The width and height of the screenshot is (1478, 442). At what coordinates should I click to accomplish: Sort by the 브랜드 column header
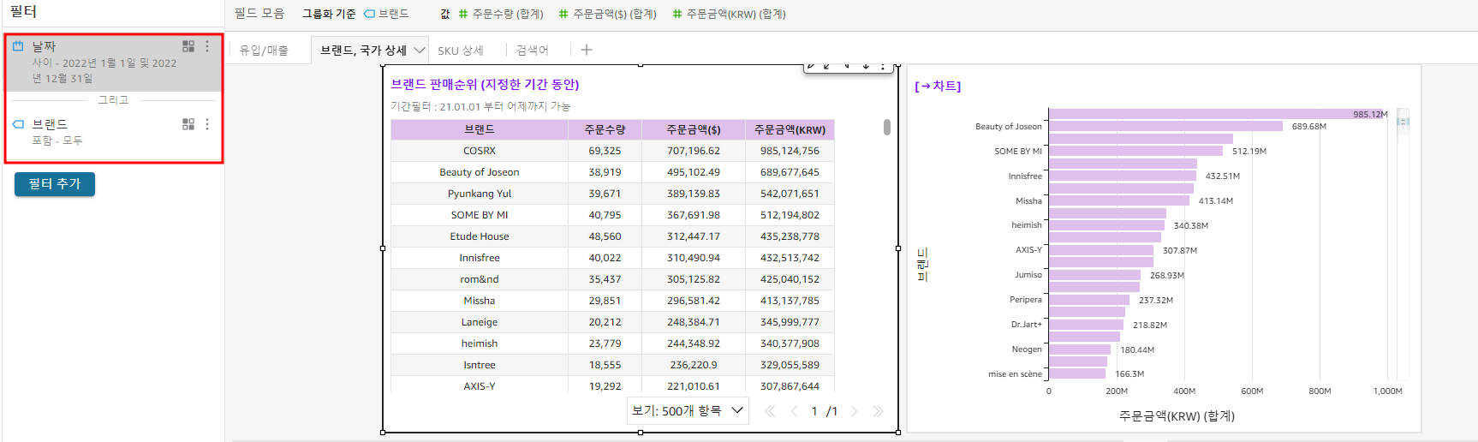480,129
